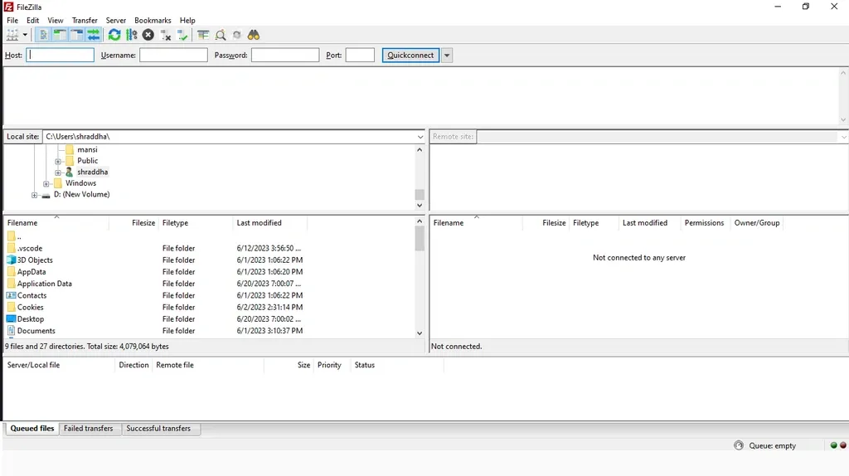Click the red activity indicator light

click(x=843, y=445)
